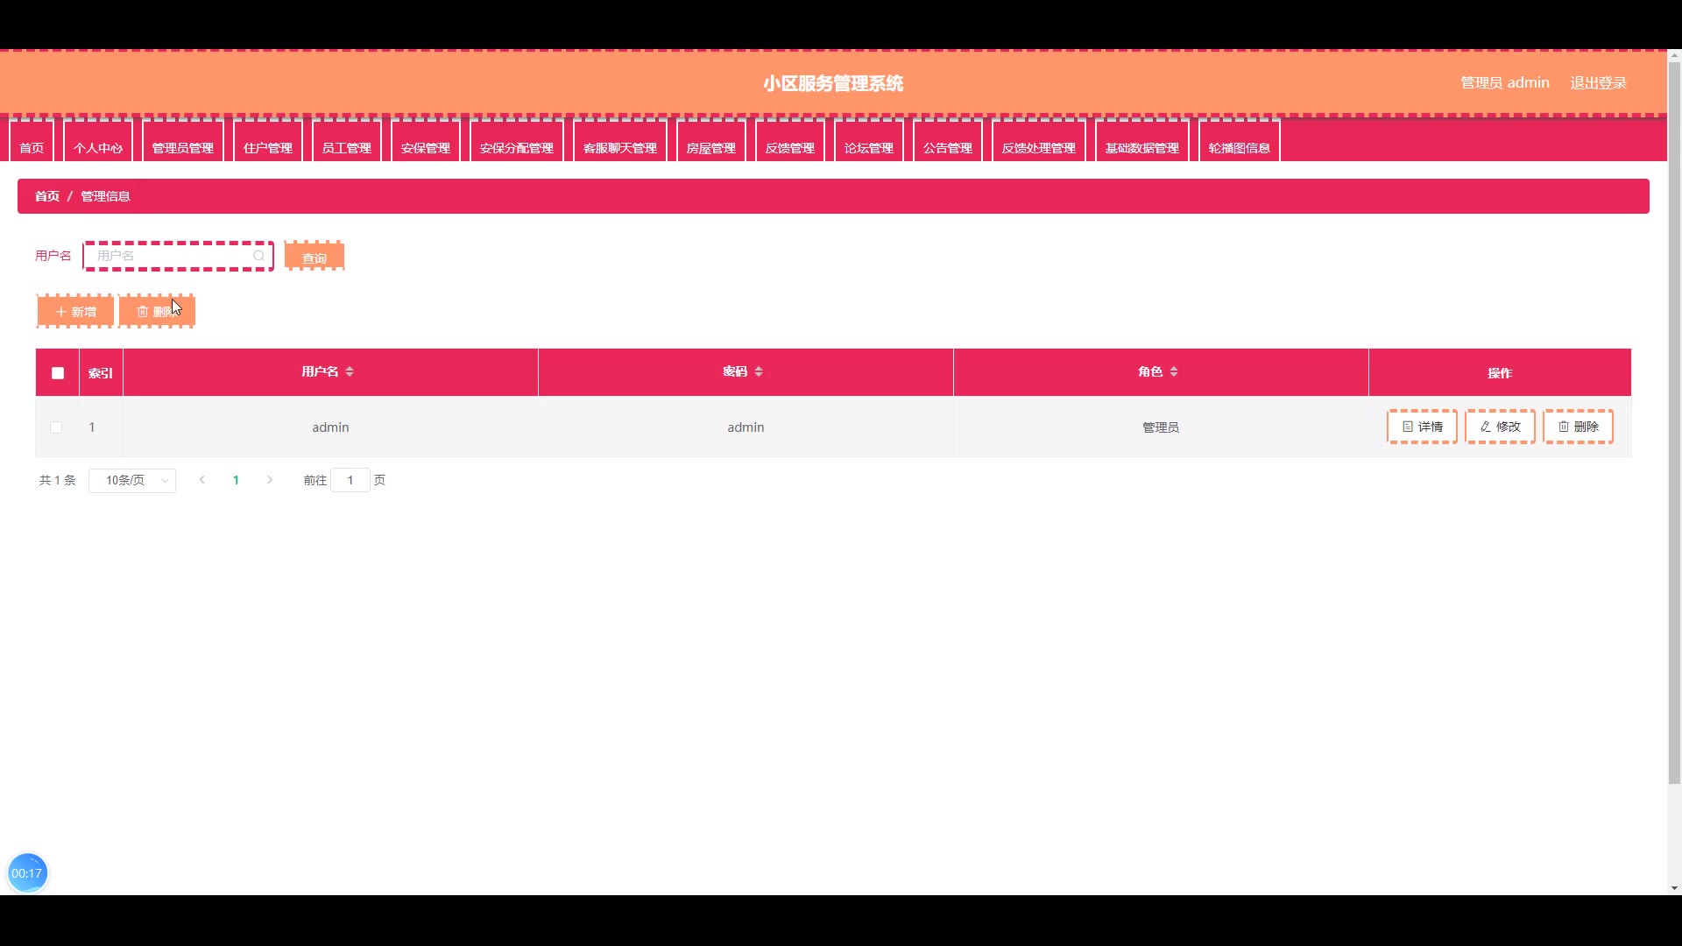Open the 反馈处理管理 navigation tab

(1039, 142)
